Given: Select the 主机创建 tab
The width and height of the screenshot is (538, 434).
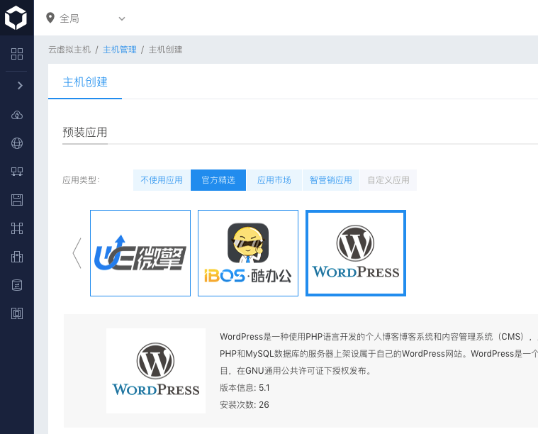Looking at the screenshot, I should [85, 82].
